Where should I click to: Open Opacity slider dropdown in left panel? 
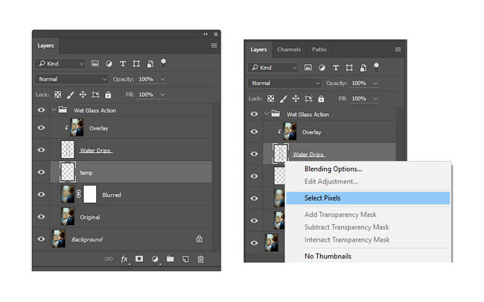point(162,80)
